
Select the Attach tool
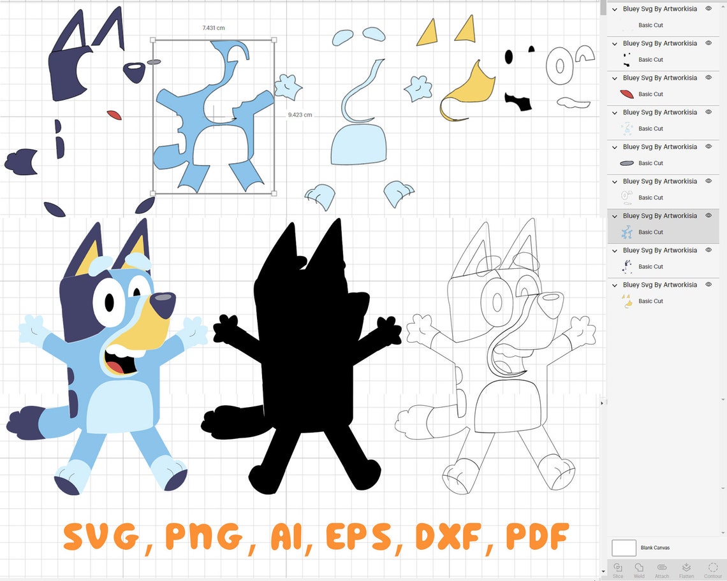click(x=662, y=569)
